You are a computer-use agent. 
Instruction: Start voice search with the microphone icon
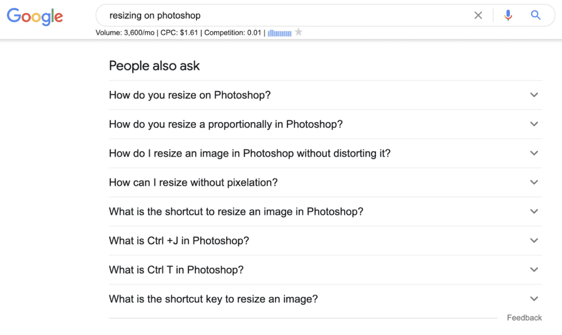coord(508,15)
